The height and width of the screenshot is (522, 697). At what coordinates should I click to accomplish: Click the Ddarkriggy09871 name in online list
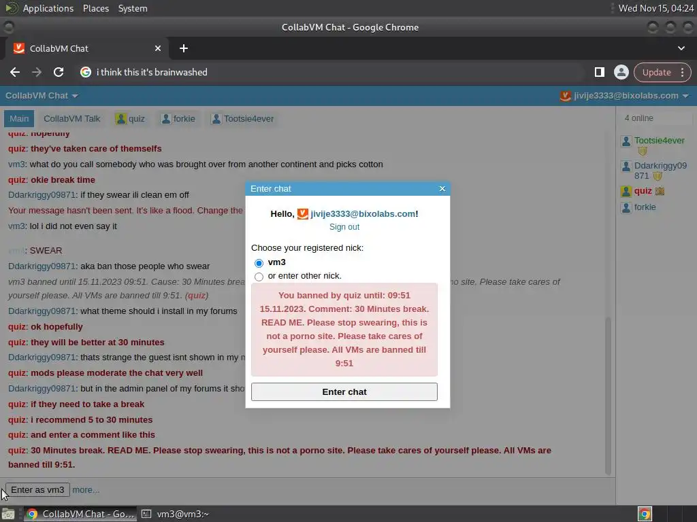click(x=660, y=171)
